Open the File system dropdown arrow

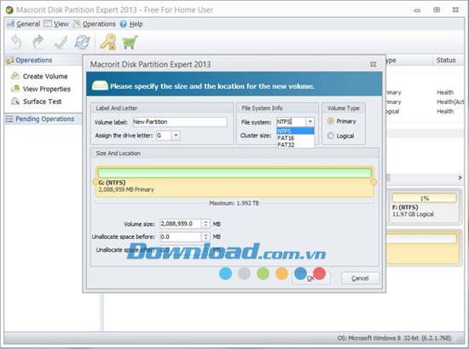point(310,121)
